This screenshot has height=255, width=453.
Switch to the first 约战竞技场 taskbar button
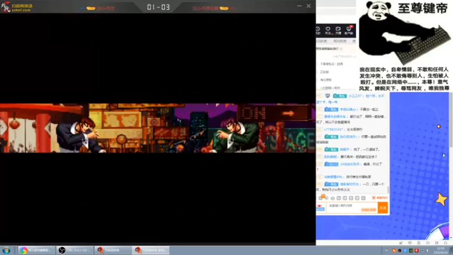pos(113,250)
